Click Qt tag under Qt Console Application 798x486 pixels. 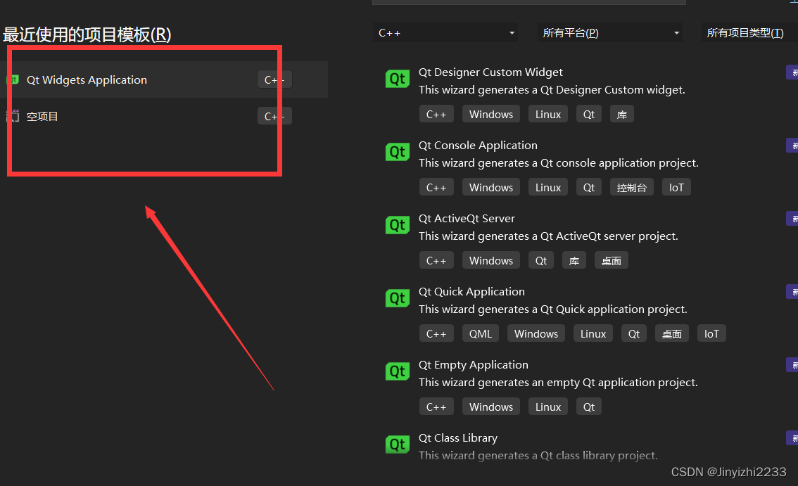click(589, 187)
